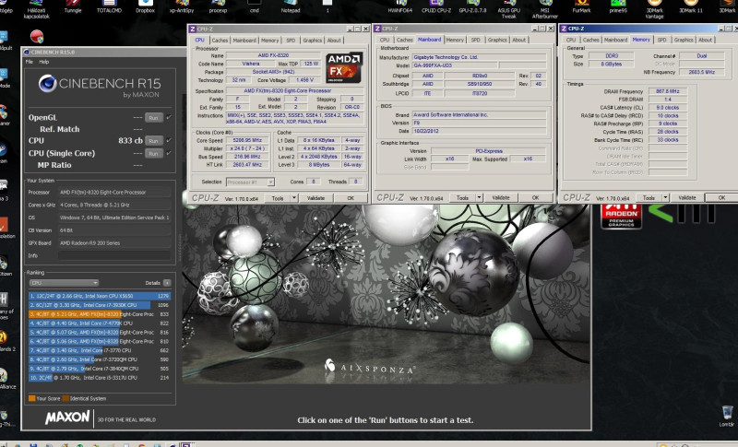Open Tools dropdown arrow in CPU window
Screen dimensions: 738x447
(x=294, y=198)
